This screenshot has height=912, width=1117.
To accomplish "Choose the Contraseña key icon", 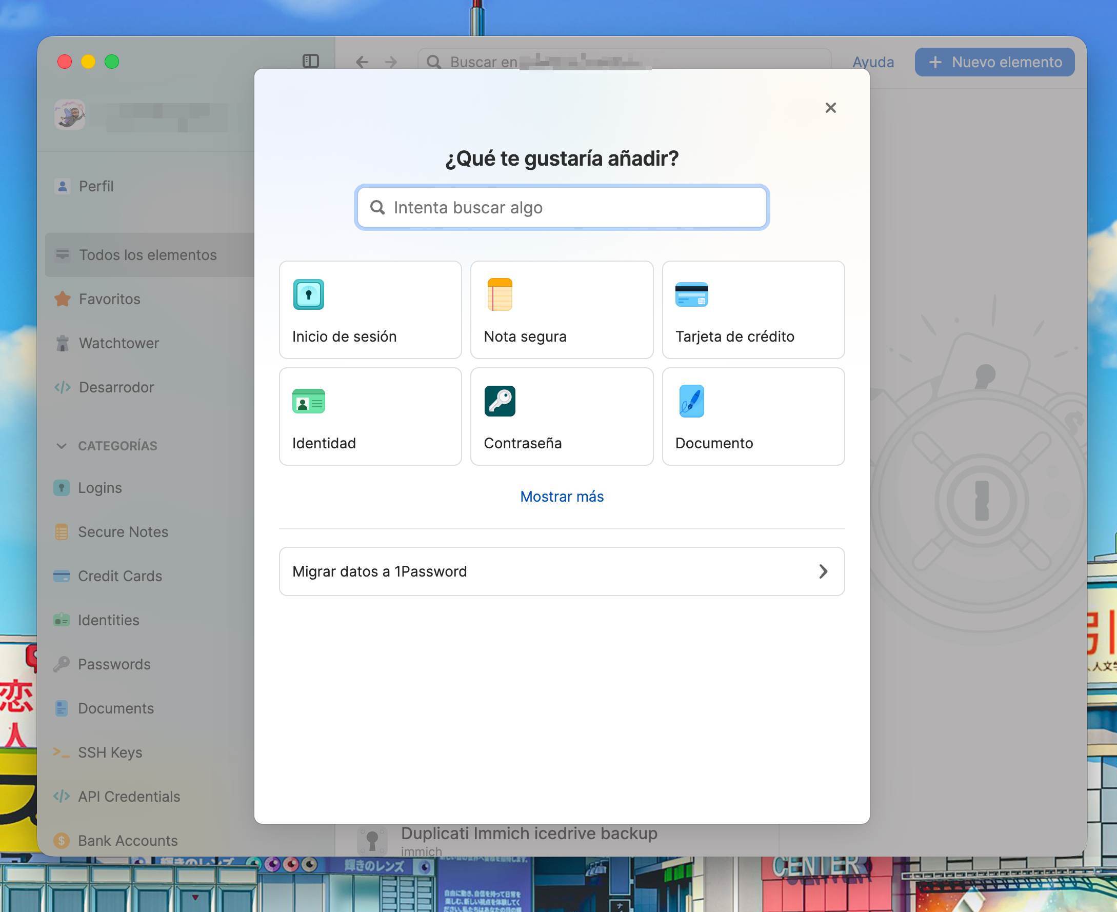I will 500,401.
